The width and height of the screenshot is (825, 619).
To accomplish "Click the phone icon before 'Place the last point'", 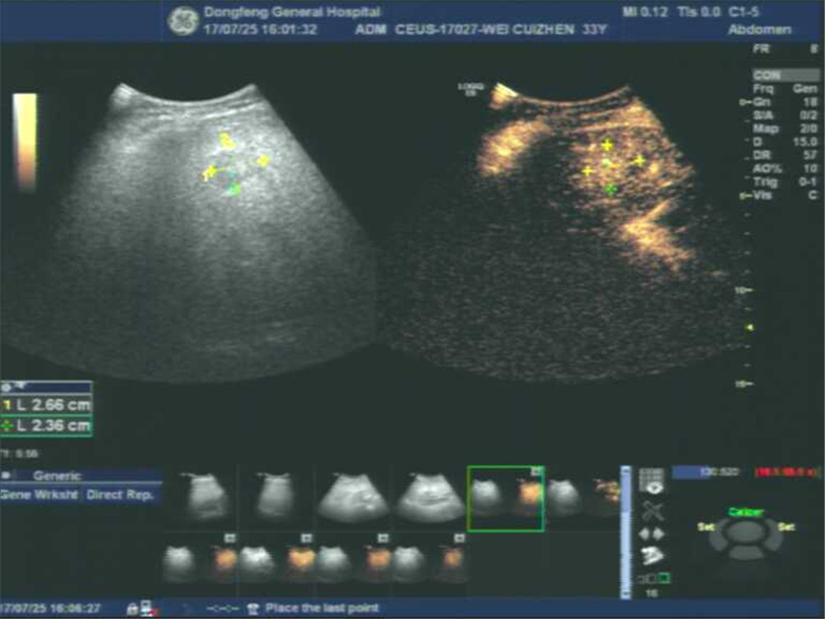I will [x=253, y=608].
